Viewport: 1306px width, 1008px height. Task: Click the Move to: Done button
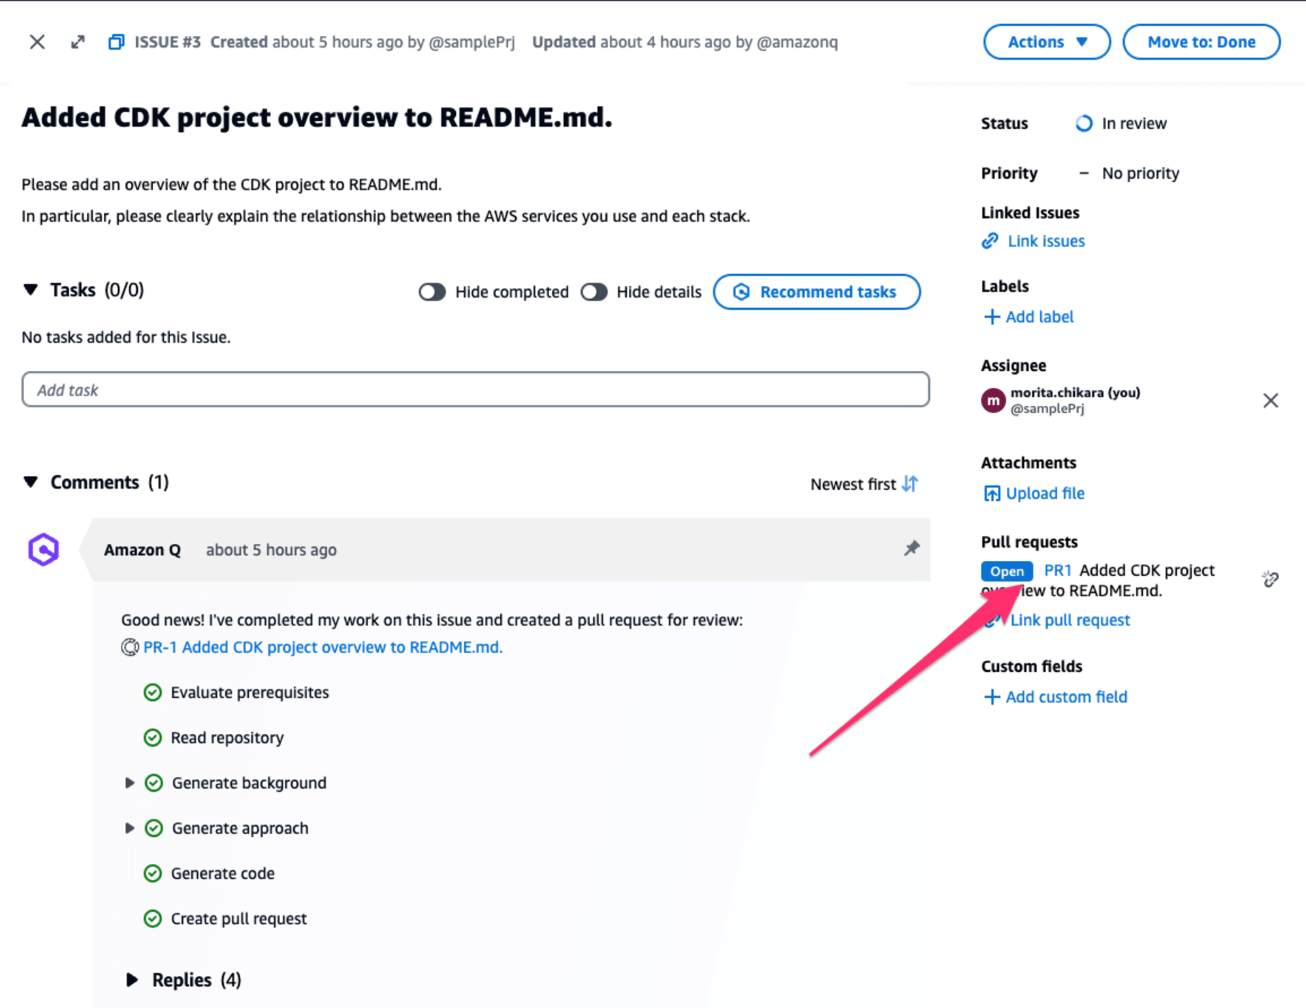pos(1201,42)
